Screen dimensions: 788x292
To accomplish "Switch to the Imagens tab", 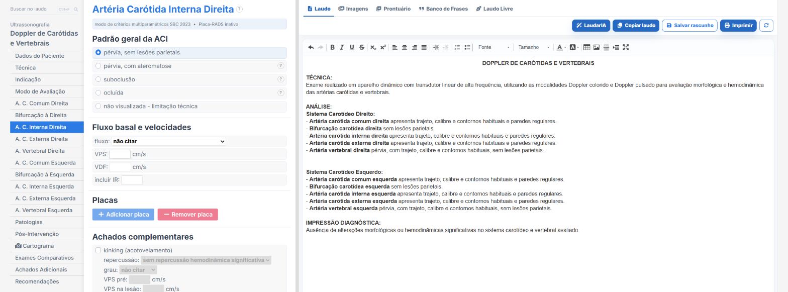I will tap(353, 9).
